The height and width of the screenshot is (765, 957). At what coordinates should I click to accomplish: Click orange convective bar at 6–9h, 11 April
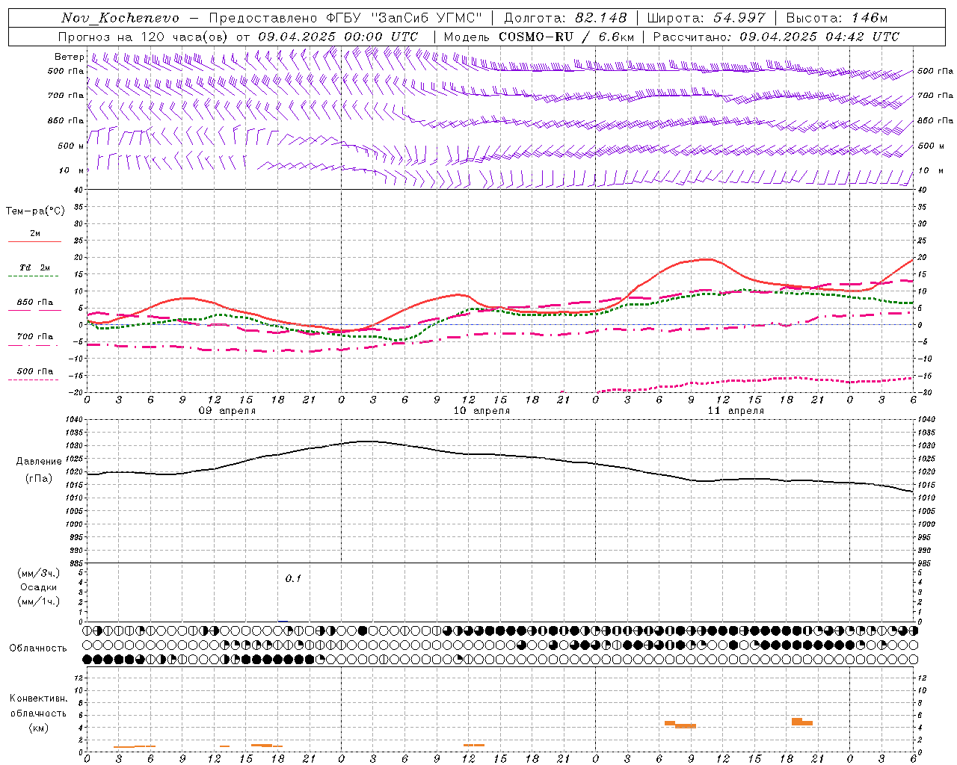(x=680, y=725)
